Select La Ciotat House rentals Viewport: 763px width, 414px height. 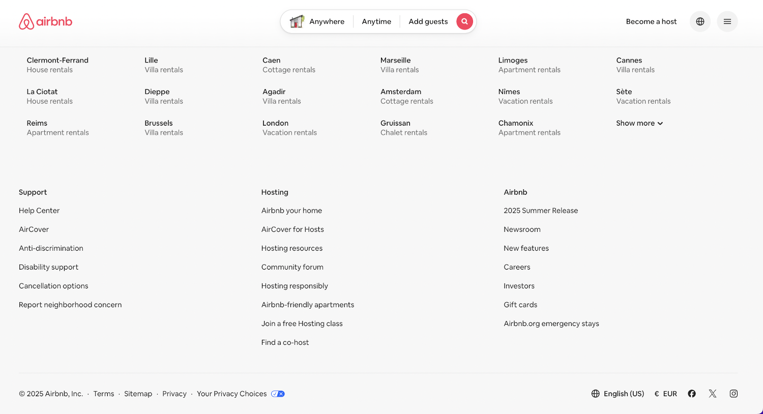pos(50,96)
